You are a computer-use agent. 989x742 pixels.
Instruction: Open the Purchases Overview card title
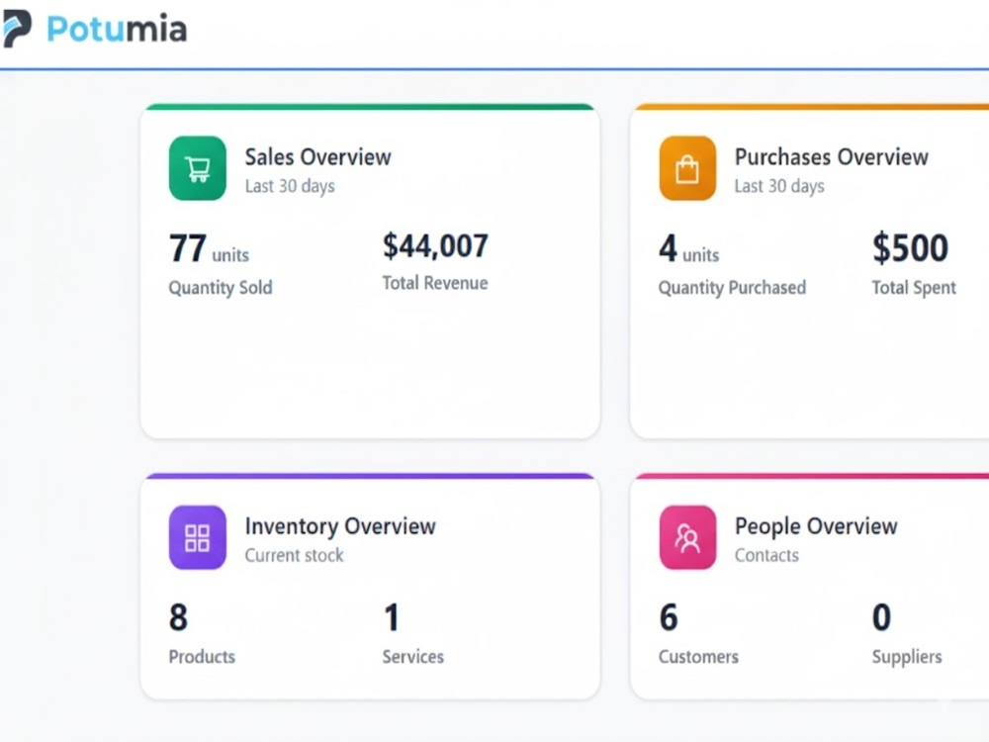(x=832, y=157)
